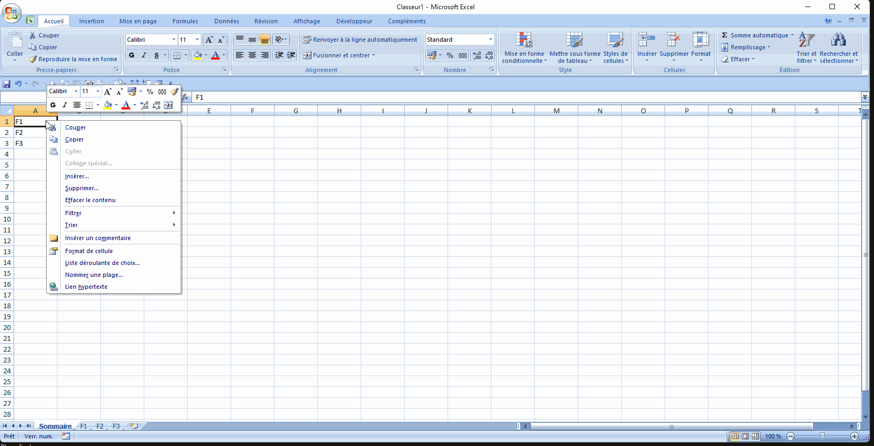The image size is (874, 446).
Task: Open Rechercher et sélectionner binoculars
Action: tap(838, 41)
